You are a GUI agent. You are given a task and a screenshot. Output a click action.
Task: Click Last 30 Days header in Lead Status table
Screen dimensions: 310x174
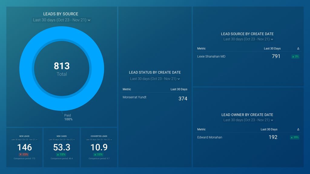179,89
